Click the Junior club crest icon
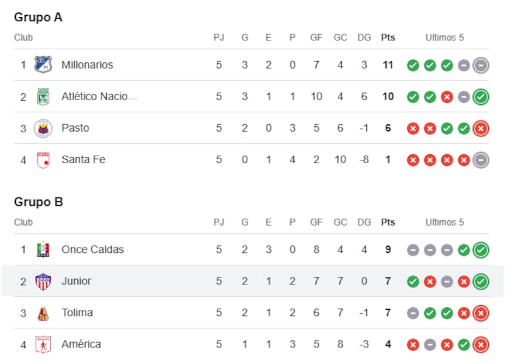The width and height of the screenshot is (521, 364). tap(43, 281)
